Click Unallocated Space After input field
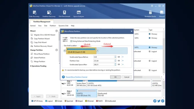The image size is (194, 109). tap(104, 64)
